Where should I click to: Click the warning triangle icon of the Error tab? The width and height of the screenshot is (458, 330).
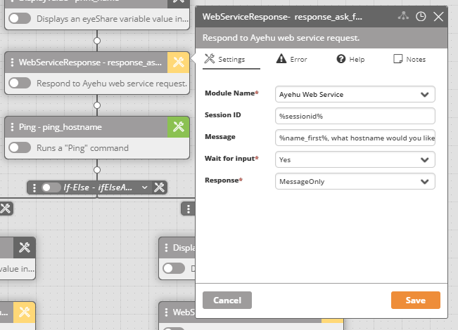coord(281,58)
